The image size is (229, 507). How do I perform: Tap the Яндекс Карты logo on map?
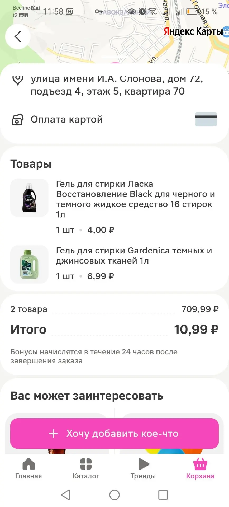pos(193,31)
